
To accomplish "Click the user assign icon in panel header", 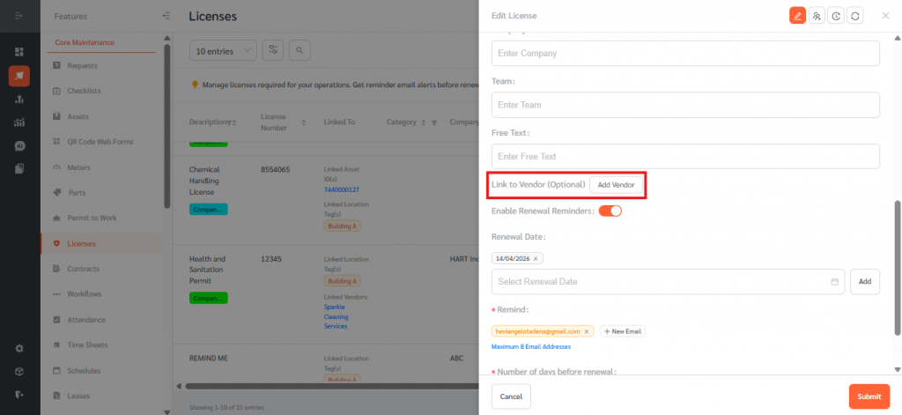I will coord(817,16).
